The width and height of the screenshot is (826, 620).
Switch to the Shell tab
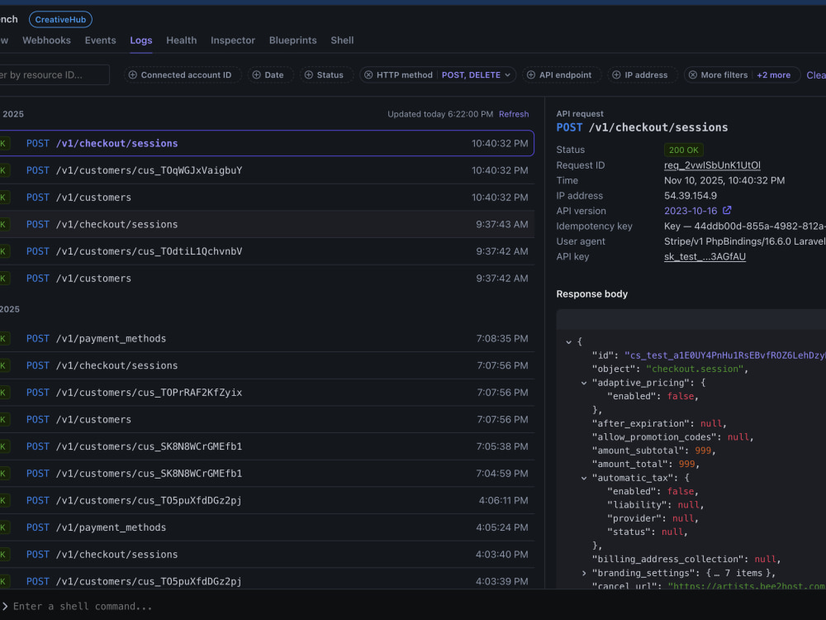pyautogui.click(x=342, y=40)
